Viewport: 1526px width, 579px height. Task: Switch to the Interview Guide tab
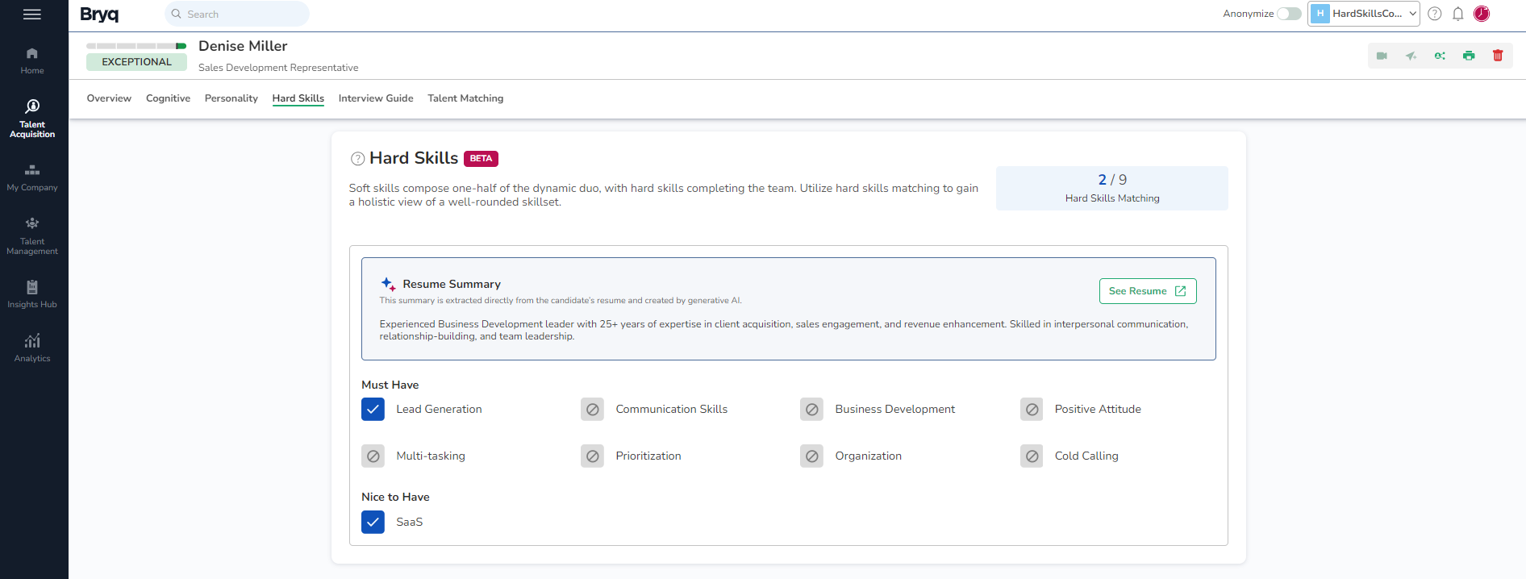click(376, 98)
